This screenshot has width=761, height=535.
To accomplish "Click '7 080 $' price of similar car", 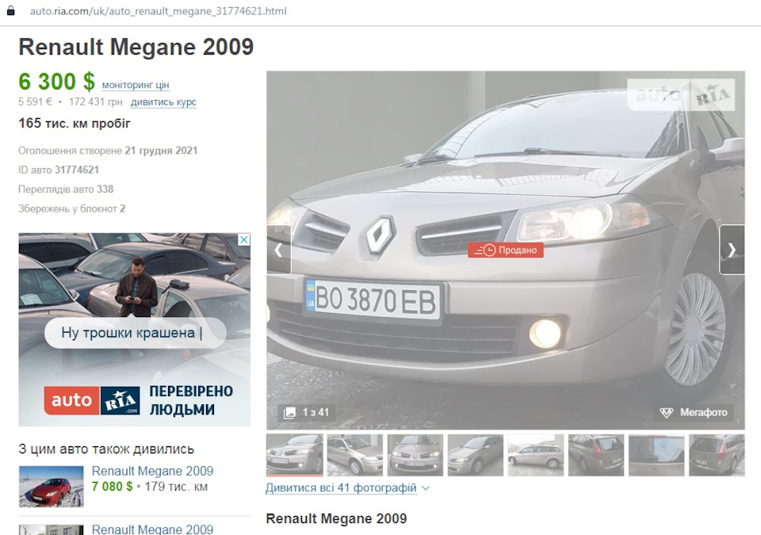I will click(112, 487).
